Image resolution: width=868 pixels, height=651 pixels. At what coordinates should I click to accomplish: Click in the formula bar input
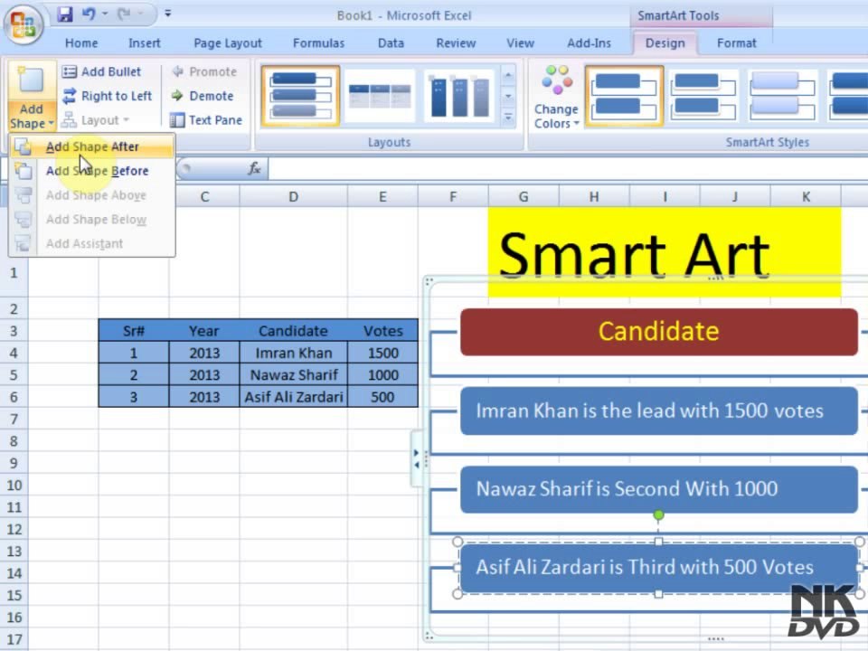click(x=568, y=169)
